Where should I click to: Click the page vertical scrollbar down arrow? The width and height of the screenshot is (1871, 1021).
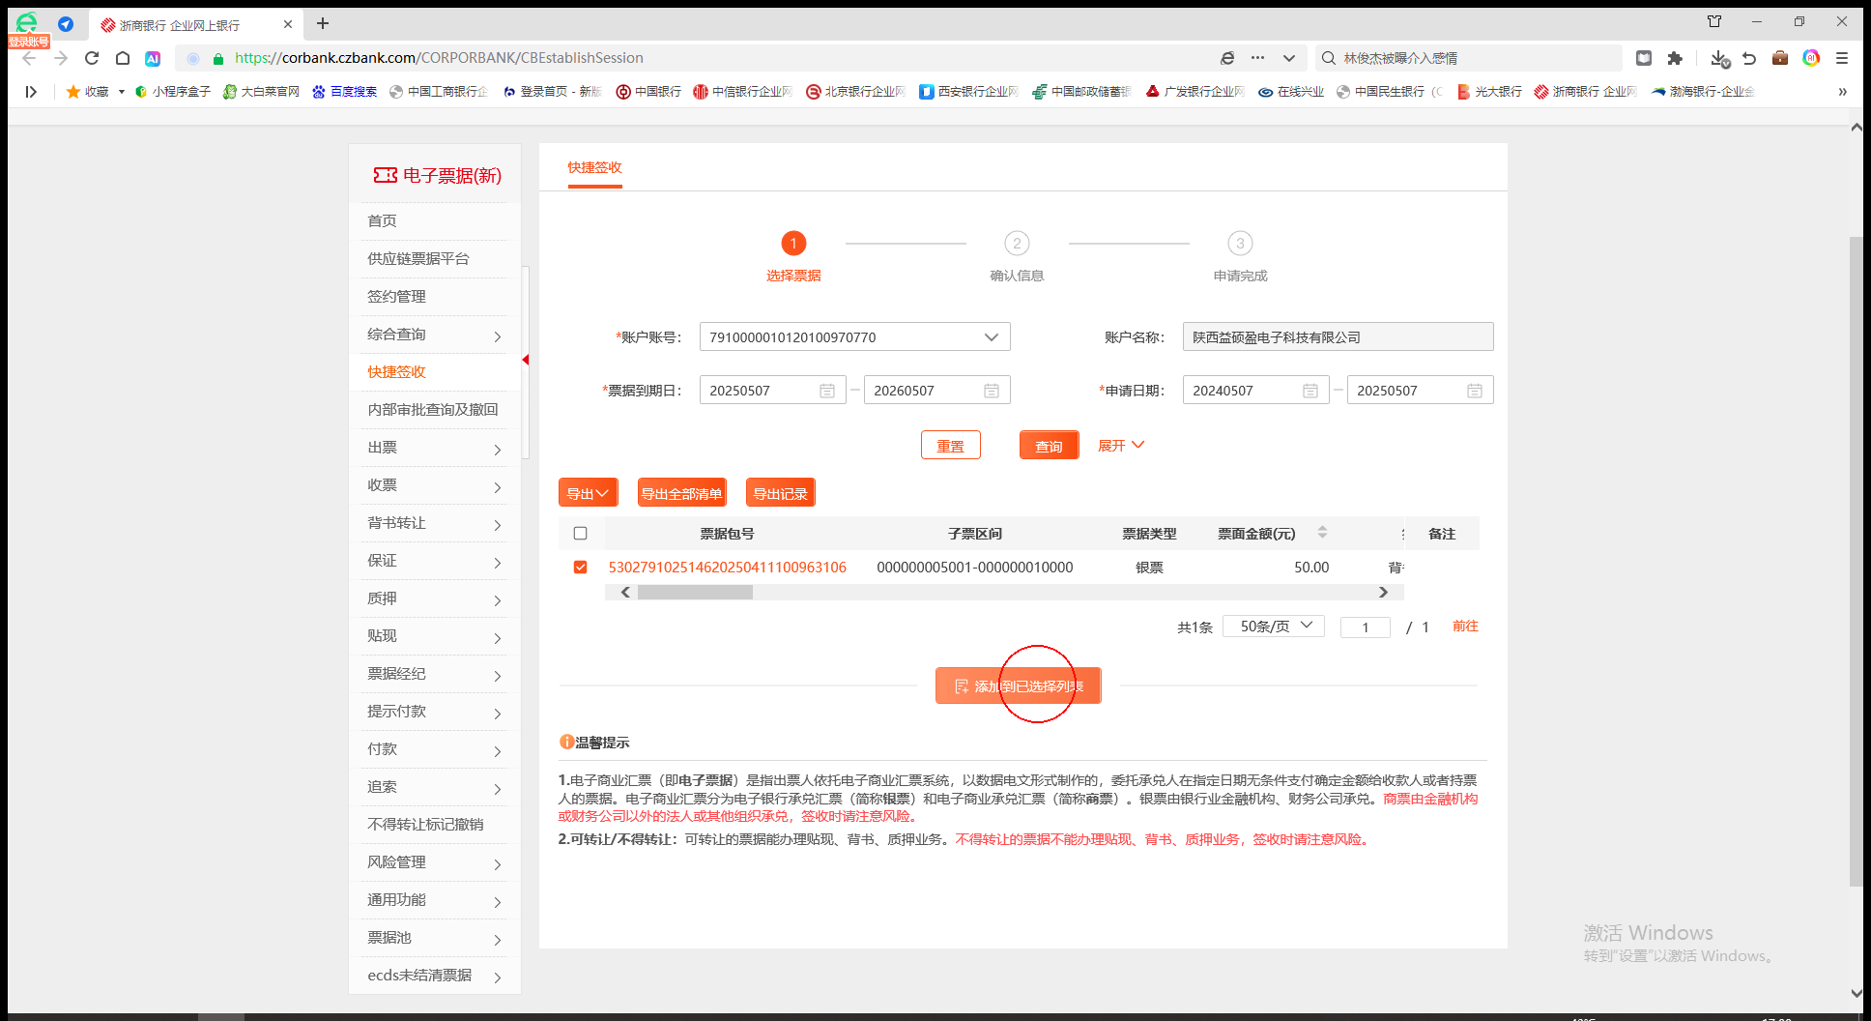pyautogui.click(x=1856, y=993)
